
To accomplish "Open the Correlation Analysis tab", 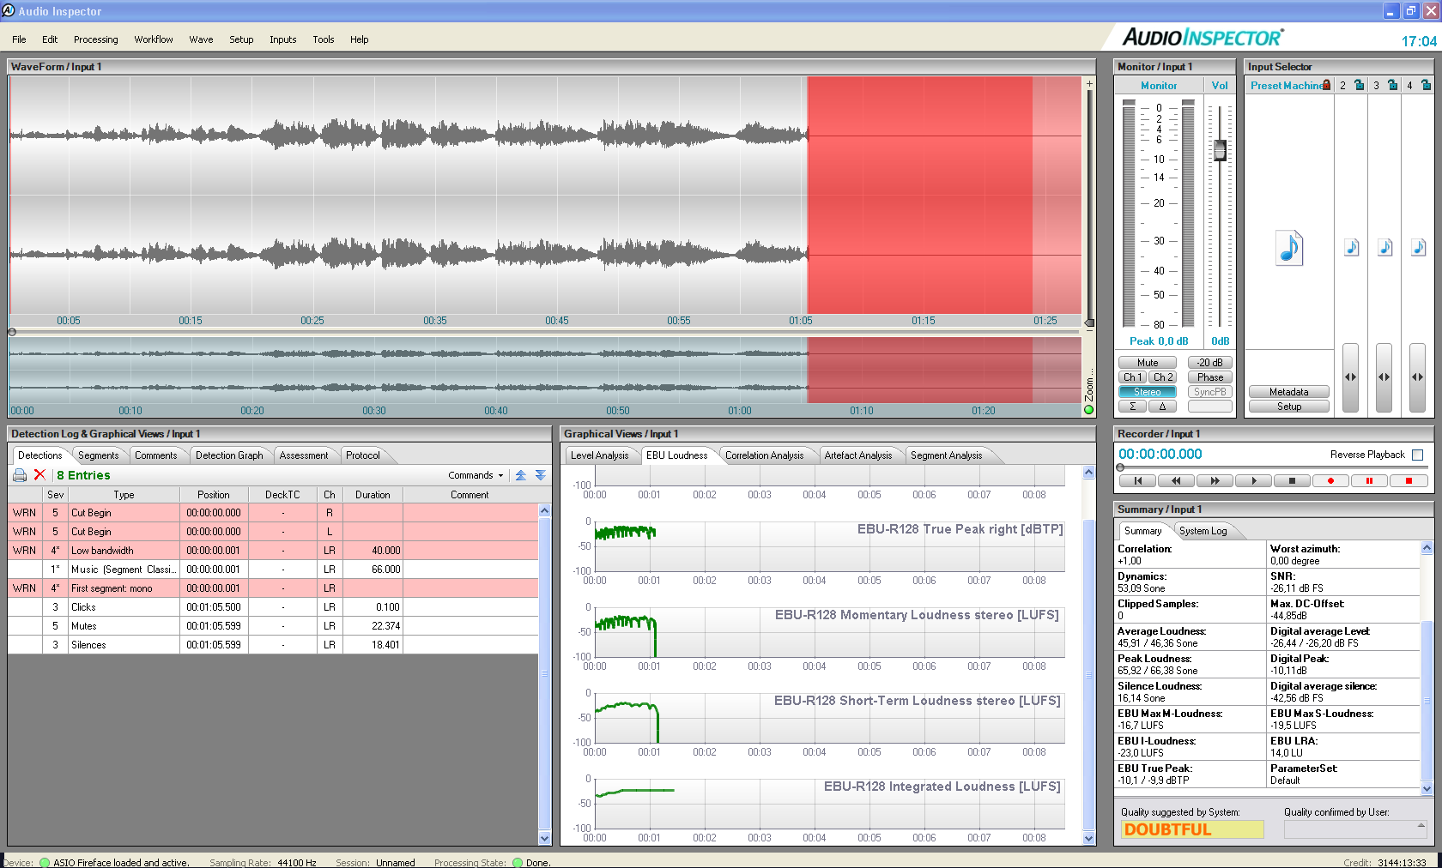I will (x=764, y=455).
